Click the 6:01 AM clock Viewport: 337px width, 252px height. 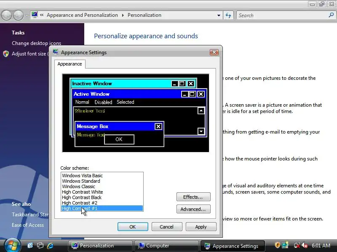point(321,246)
